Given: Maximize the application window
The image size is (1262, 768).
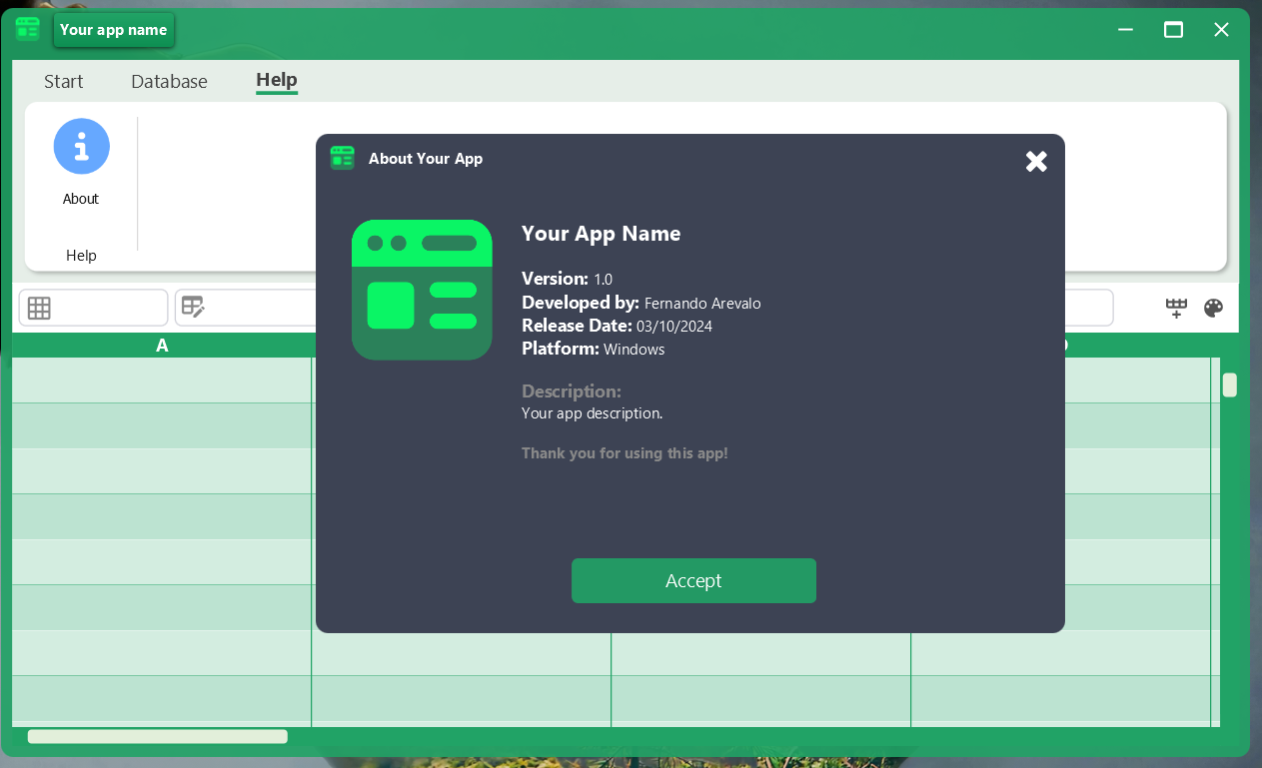Looking at the screenshot, I should pyautogui.click(x=1174, y=30).
